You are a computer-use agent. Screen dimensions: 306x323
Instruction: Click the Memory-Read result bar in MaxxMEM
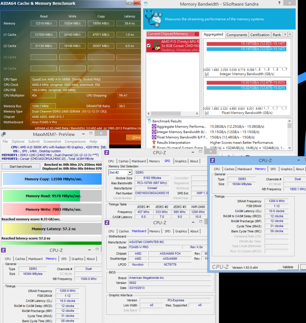[52, 196]
